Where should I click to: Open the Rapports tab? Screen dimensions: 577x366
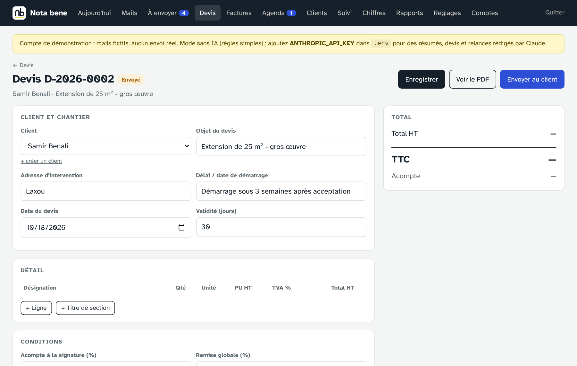tap(409, 13)
